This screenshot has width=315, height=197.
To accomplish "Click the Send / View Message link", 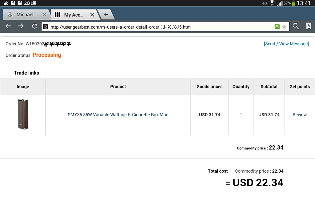I will point(286,44).
